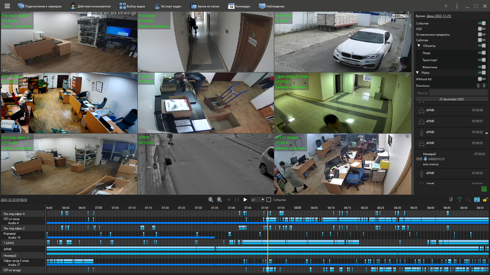Click the info icon in title bar
This screenshot has height=275, width=490.
coord(457,6)
